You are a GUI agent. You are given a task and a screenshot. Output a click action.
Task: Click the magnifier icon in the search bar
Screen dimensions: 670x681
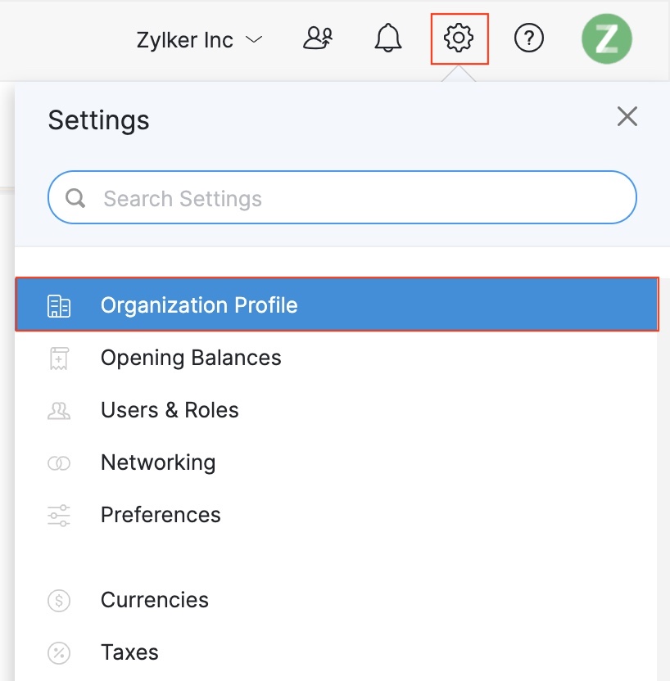[x=76, y=197]
